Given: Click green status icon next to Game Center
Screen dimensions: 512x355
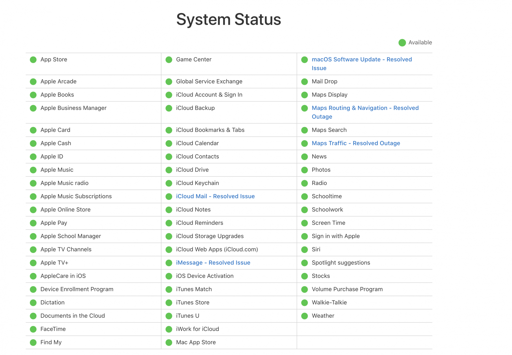Looking at the screenshot, I should pos(169,60).
